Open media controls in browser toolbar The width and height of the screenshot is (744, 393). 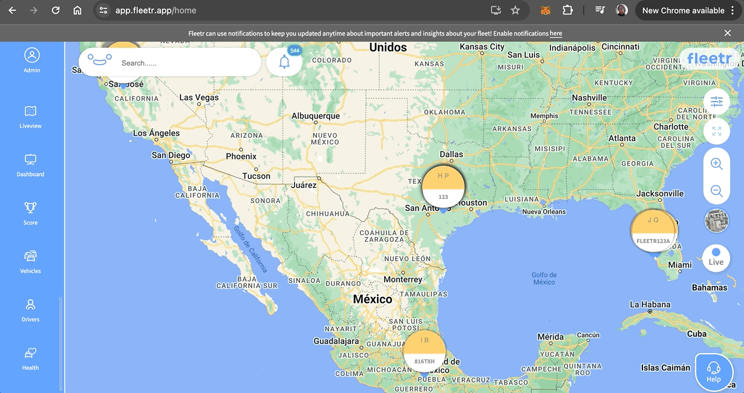point(600,10)
